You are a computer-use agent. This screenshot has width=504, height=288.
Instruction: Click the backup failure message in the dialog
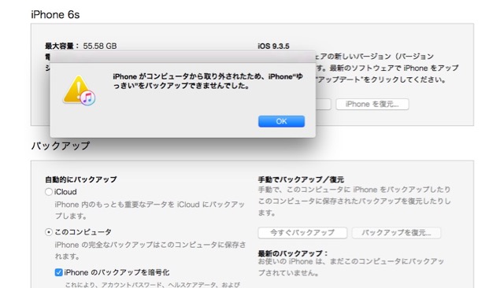click(x=208, y=81)
